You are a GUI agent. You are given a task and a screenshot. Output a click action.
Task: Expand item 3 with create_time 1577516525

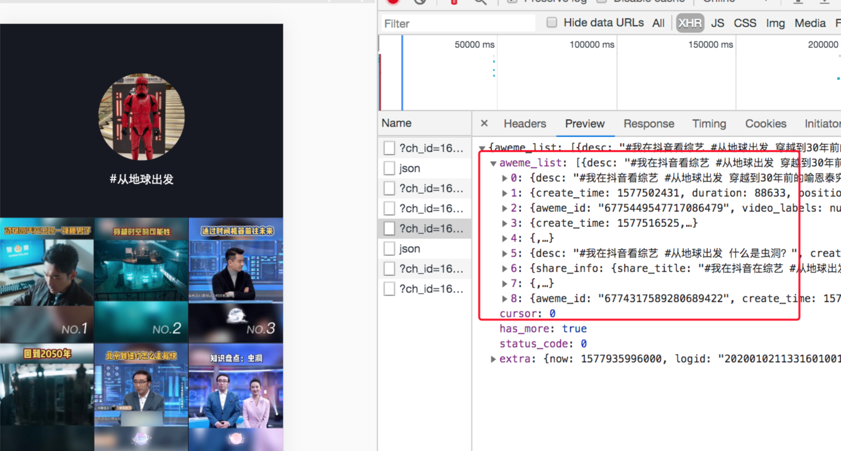coord(504,223)
